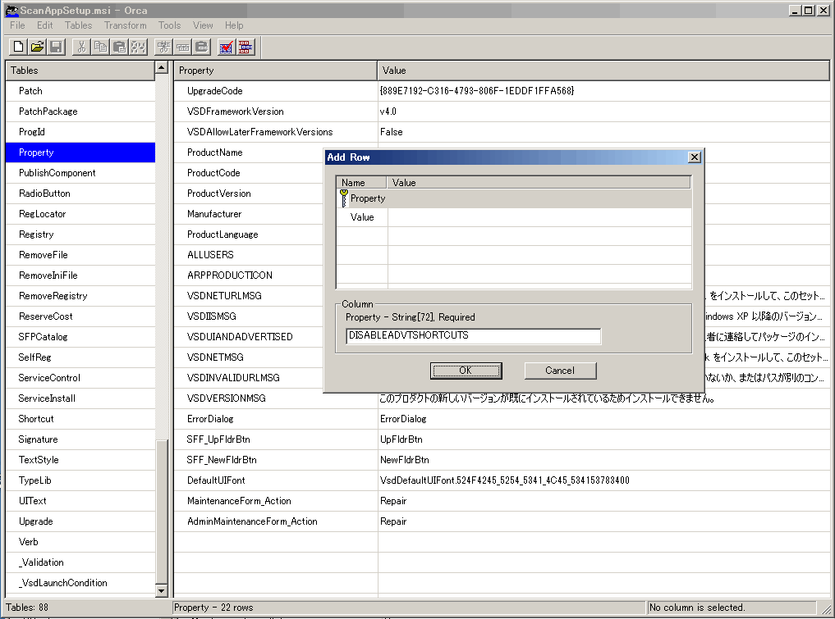Viewport: 835px width, 619px height.
Task: Click the Find binoculars toolbar icon
Action: 139,47
